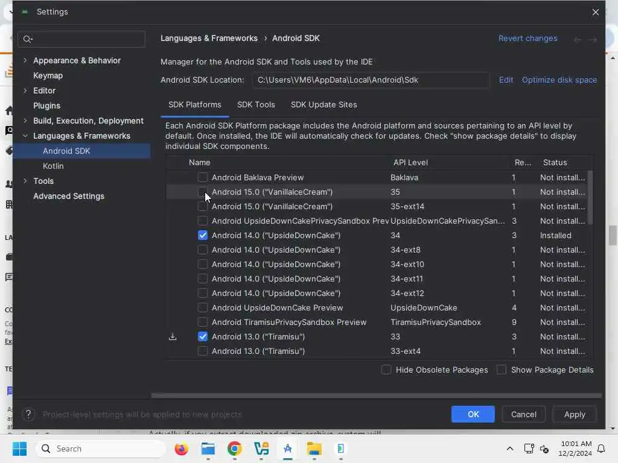Click the horizontal scrollbar under settings panel

377,395
